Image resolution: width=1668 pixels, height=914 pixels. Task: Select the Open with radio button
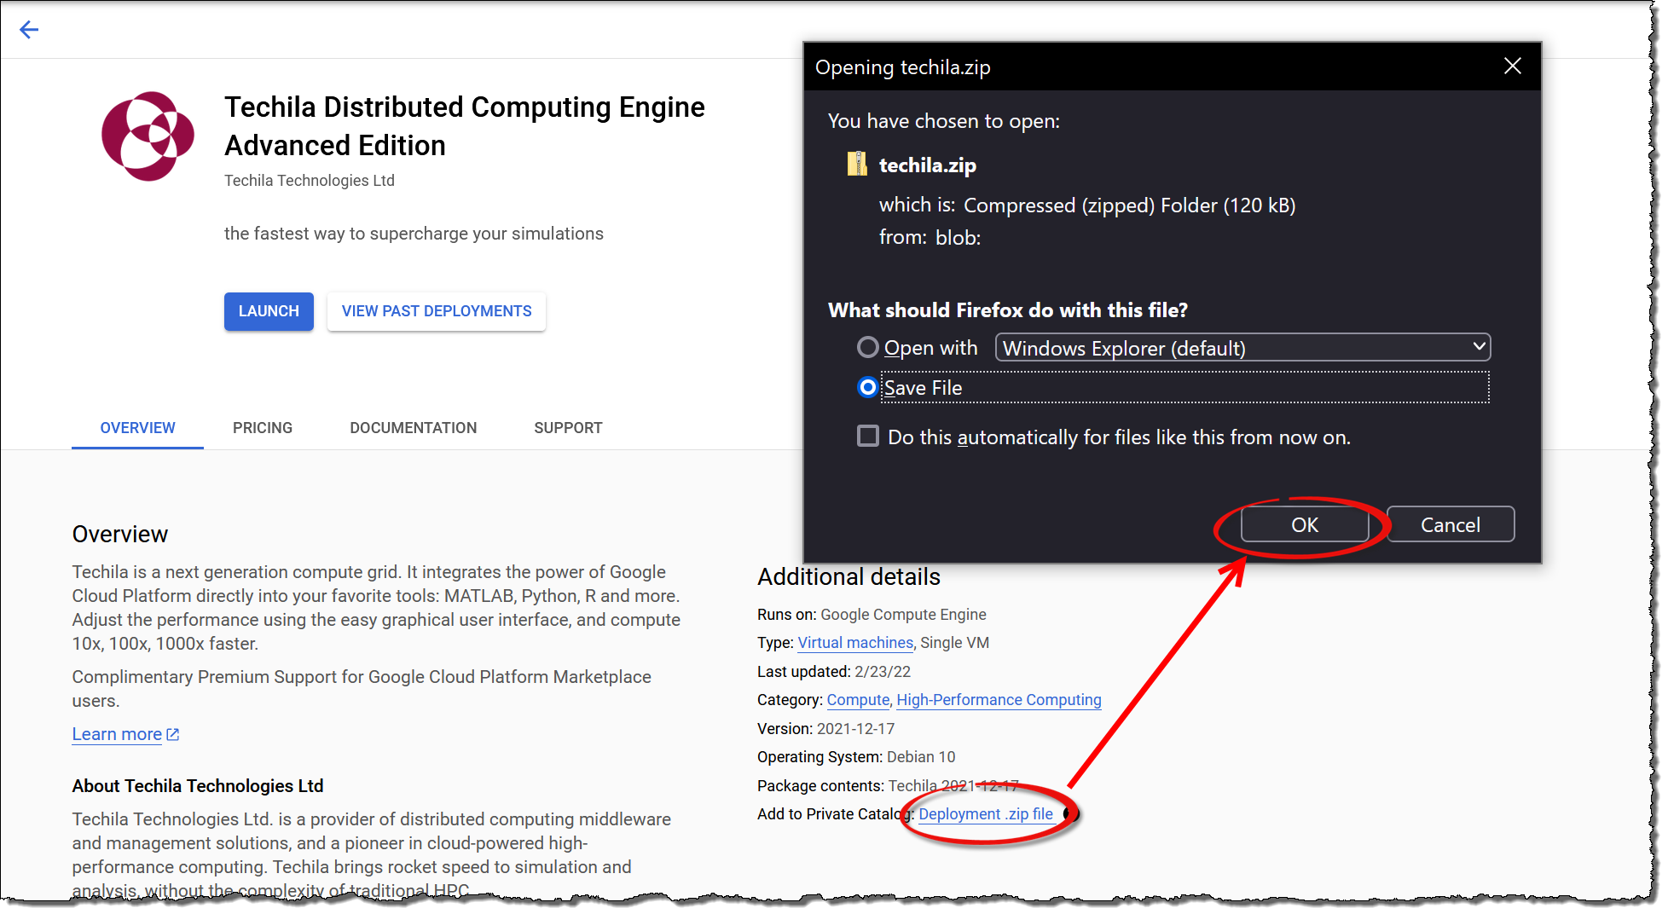[867, 348]
